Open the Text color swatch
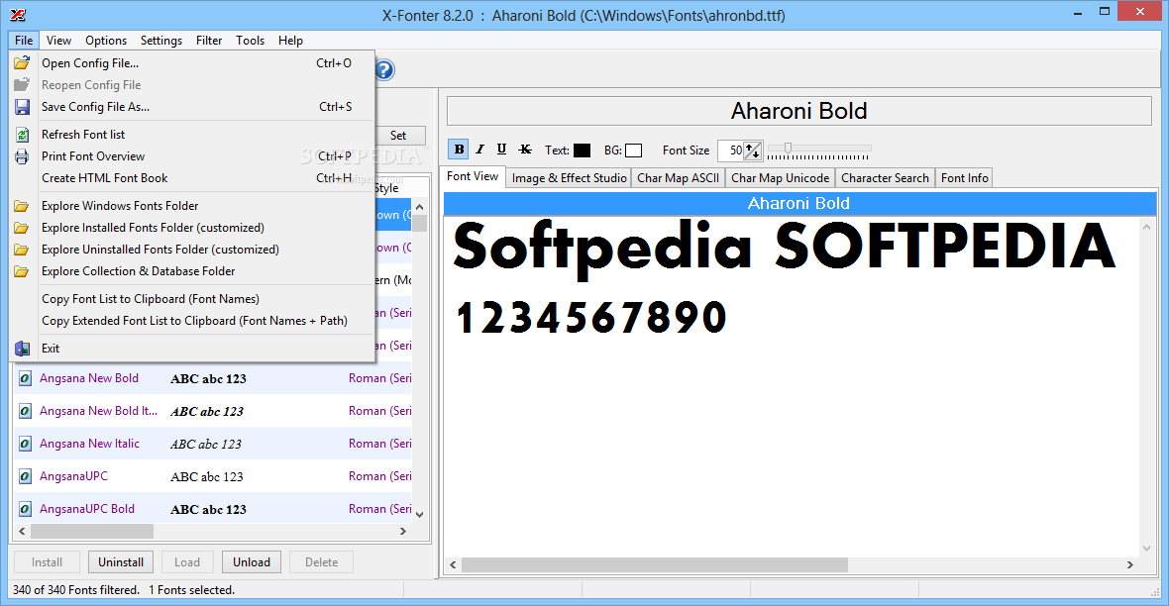The image size is (1169, 606). point(583,151)
